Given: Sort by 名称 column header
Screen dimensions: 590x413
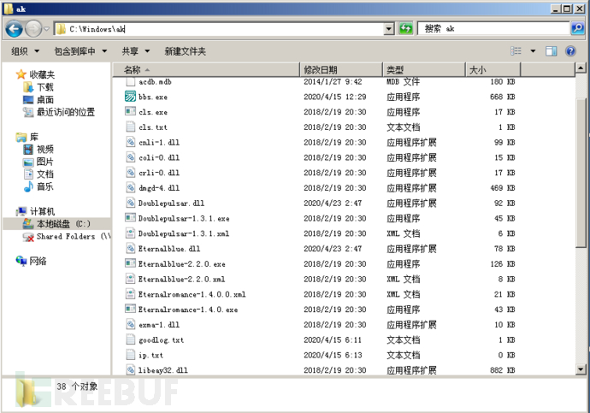Looking at the screenshot, I should click(x=206, y=69).
